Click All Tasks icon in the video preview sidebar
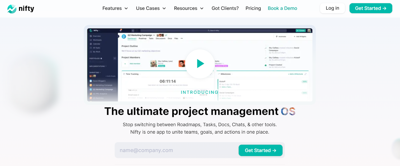This screenshot has height=166, width=400. (x=91, y=48)
